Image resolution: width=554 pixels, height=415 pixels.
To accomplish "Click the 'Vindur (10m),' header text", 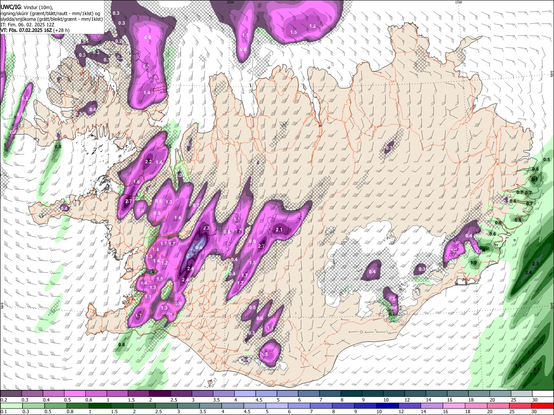I will (x=39, y=7).
